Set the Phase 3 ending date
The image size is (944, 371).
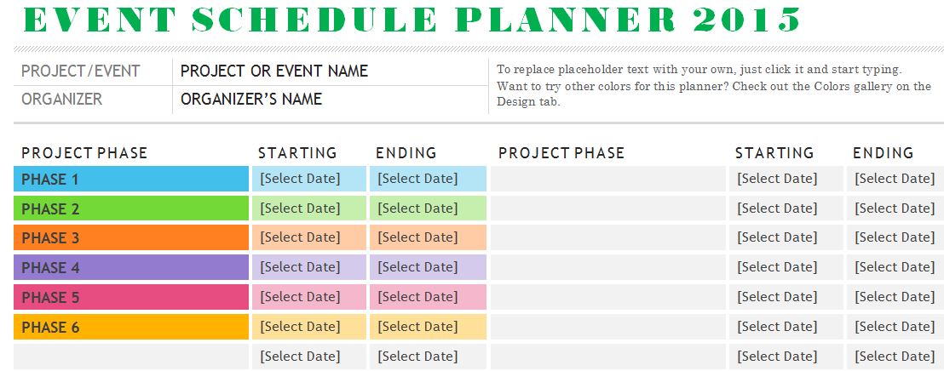pyautogui.click(x=417, y=238)
